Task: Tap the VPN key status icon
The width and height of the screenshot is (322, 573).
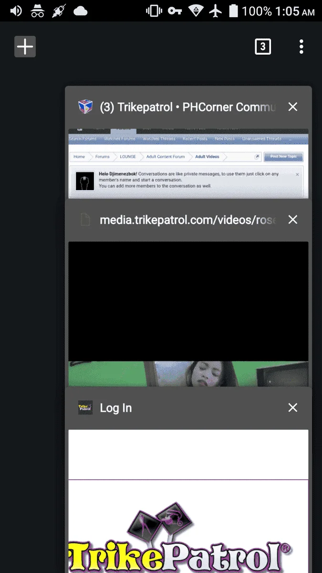Action: pyautogui.click(x=175, y=11)
